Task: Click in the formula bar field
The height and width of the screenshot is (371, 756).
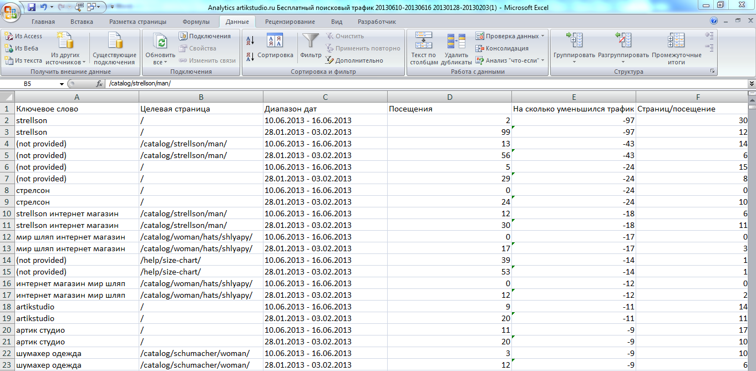Action: coord(426,84)
